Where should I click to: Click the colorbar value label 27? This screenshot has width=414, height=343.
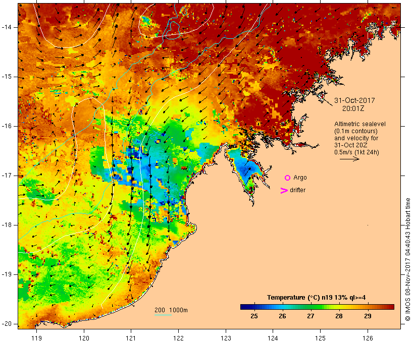[311, 316]
